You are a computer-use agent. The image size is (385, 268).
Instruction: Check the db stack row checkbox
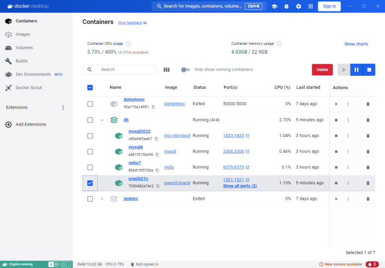90,120
